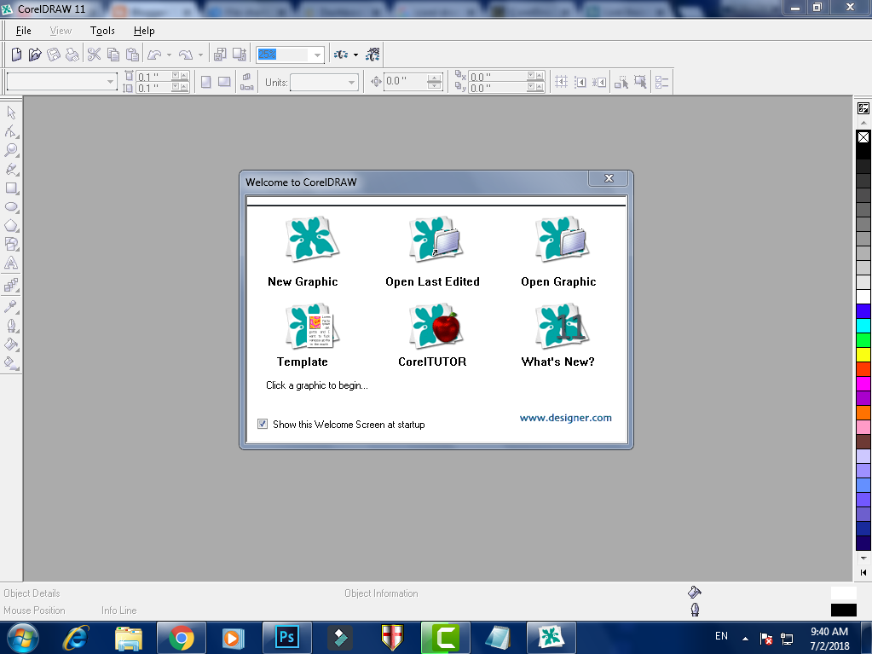Open the Tools menu
Viewport: 872px width, 654px height.
coord(102,31)
